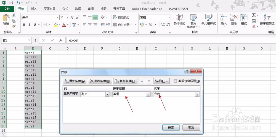Click the Redo arrow icon

point(28,2)
